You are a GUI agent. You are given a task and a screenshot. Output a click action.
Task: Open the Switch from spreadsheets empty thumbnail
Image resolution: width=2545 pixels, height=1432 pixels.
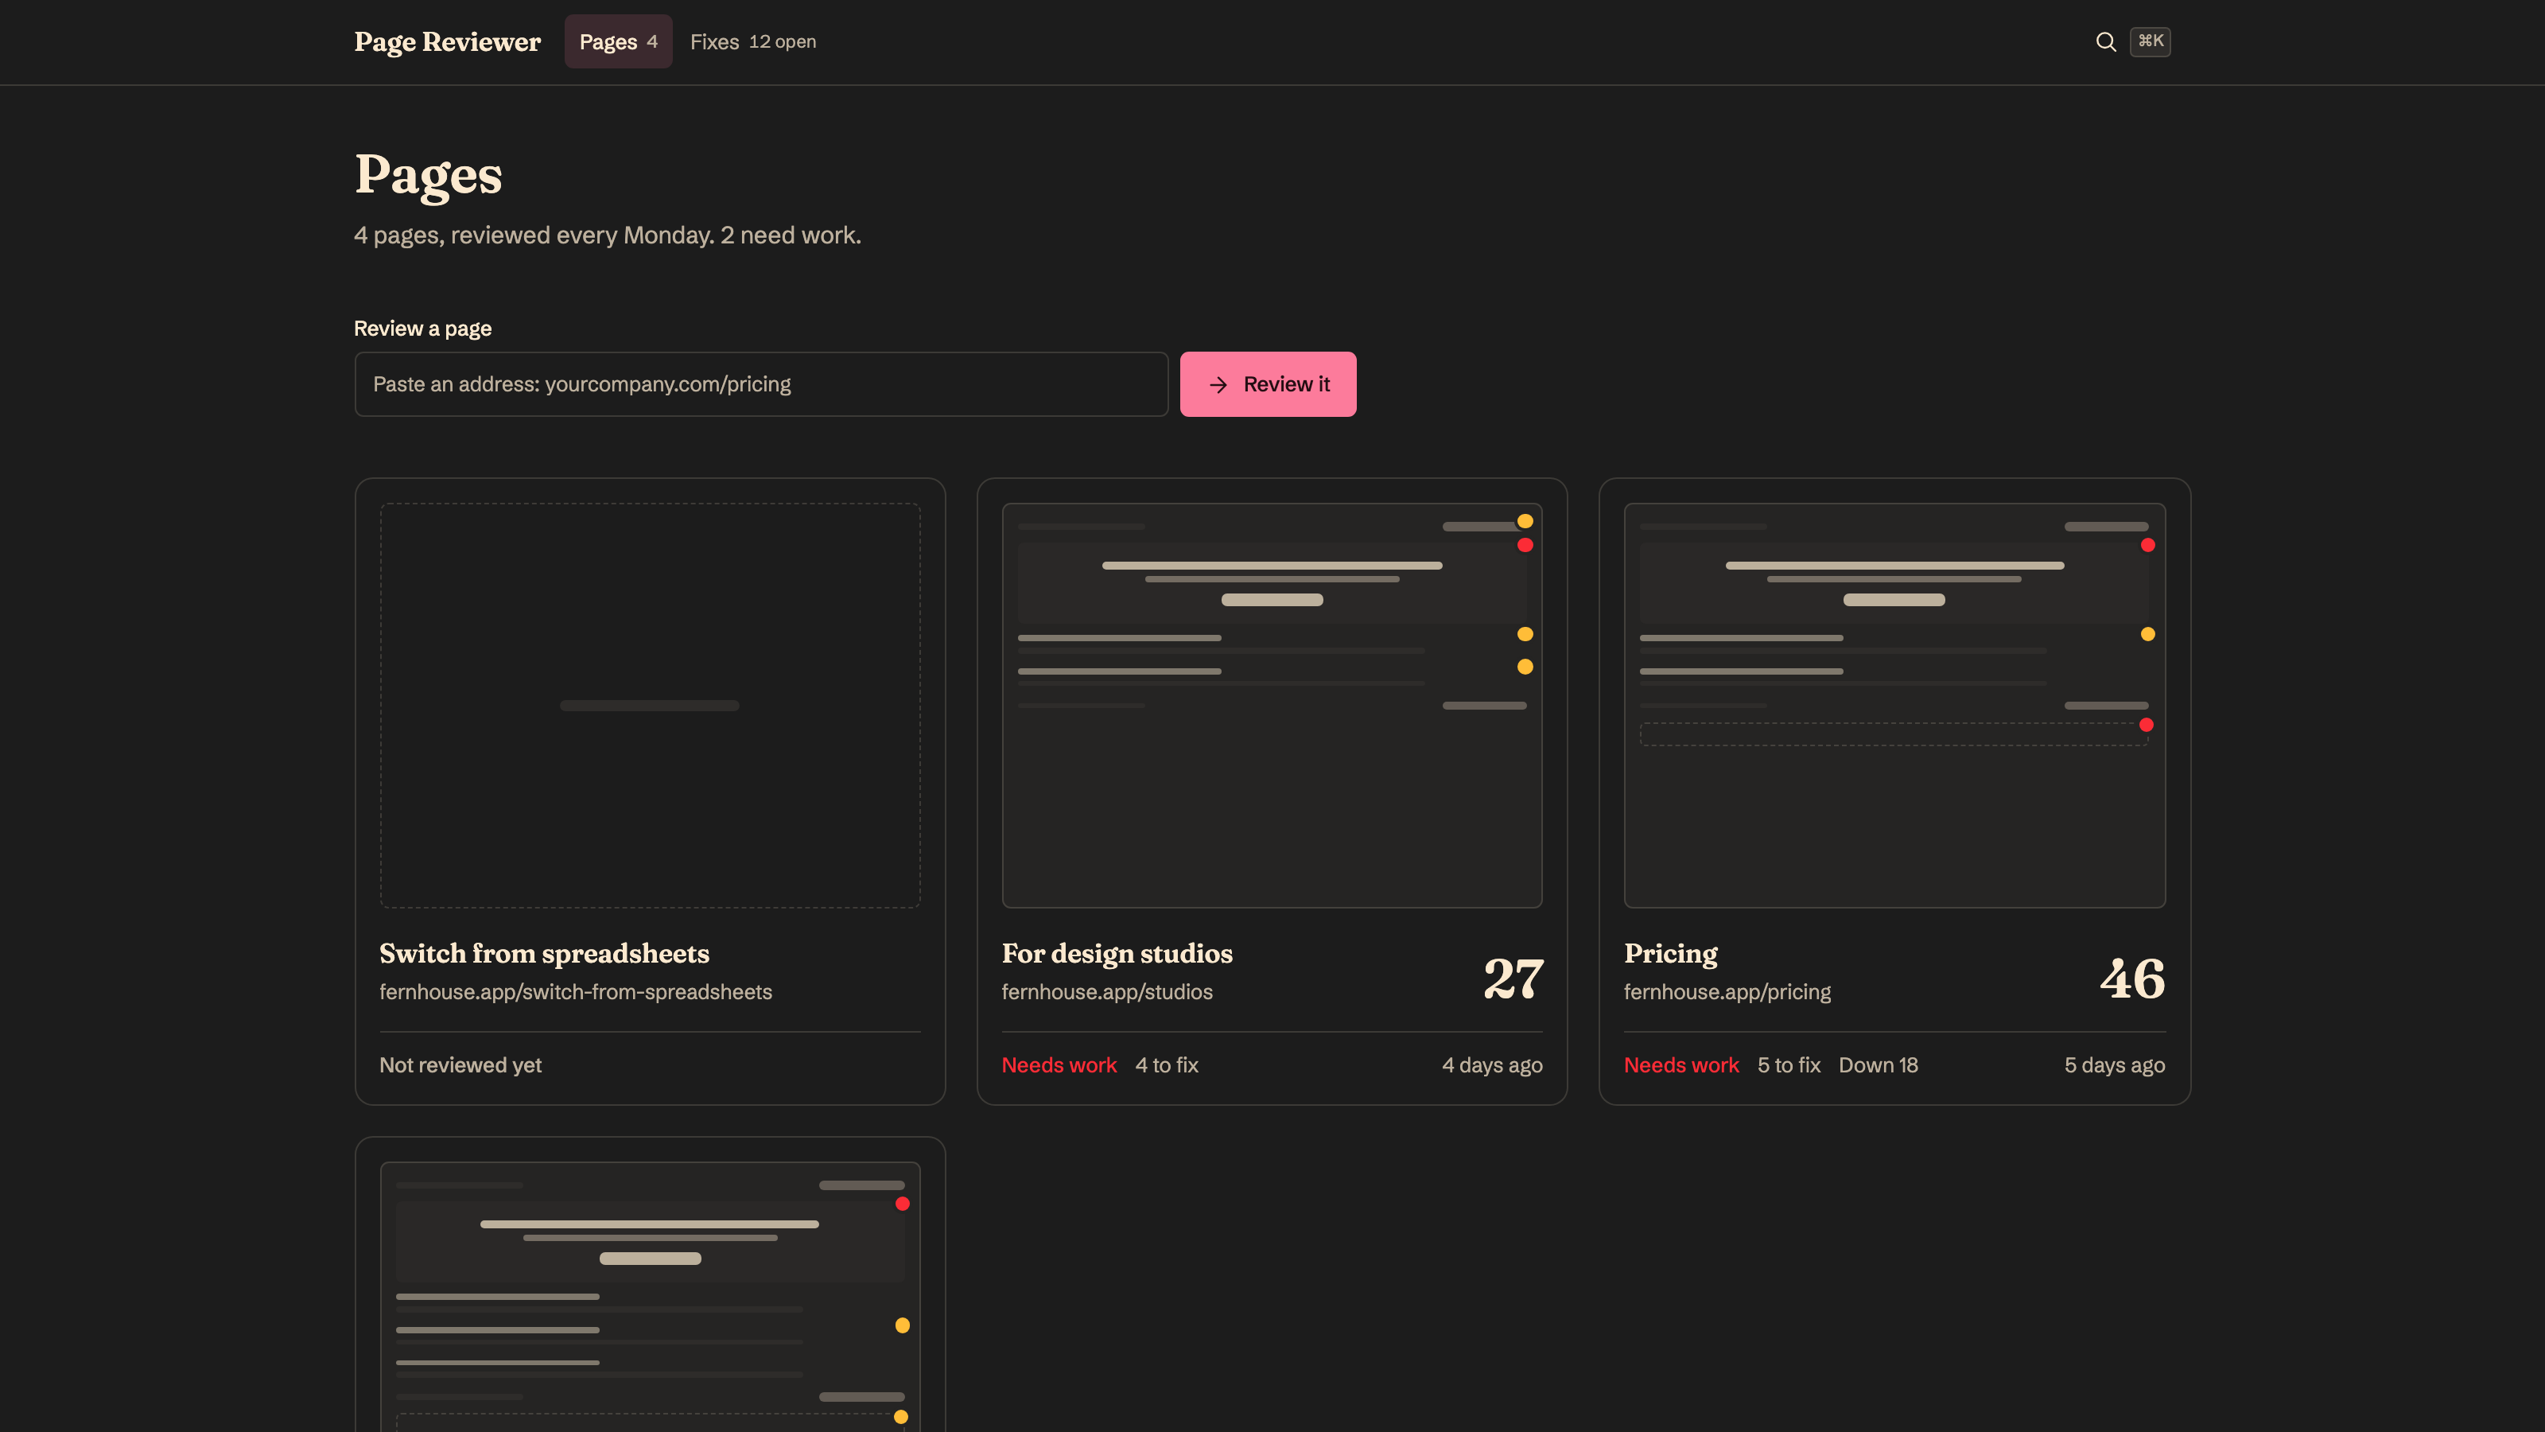pyautogui.click(x=650, y=706)
